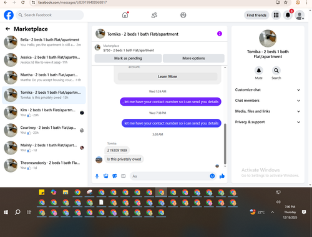Open Mainly's apartment conversation
The image size is (312, 237).
click(x=44, y=148)
